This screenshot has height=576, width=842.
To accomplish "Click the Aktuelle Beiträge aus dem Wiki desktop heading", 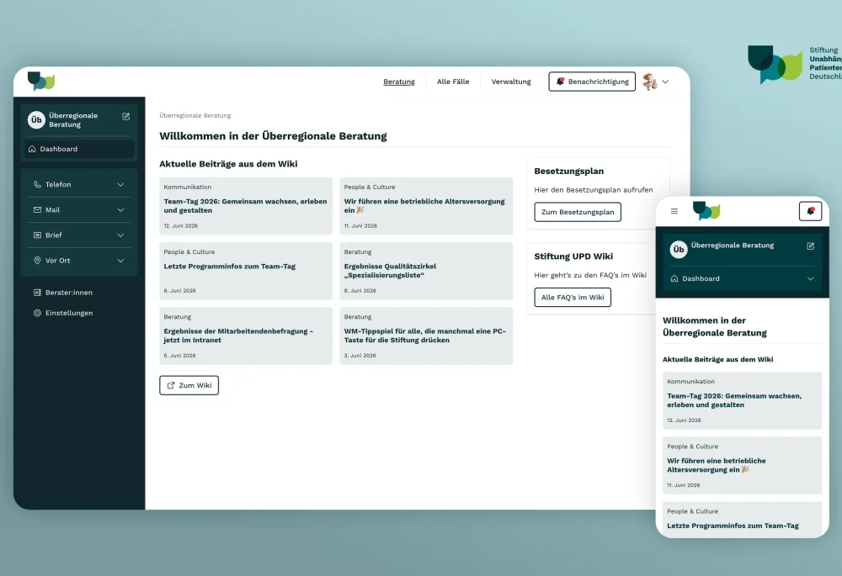I will 228,164.
